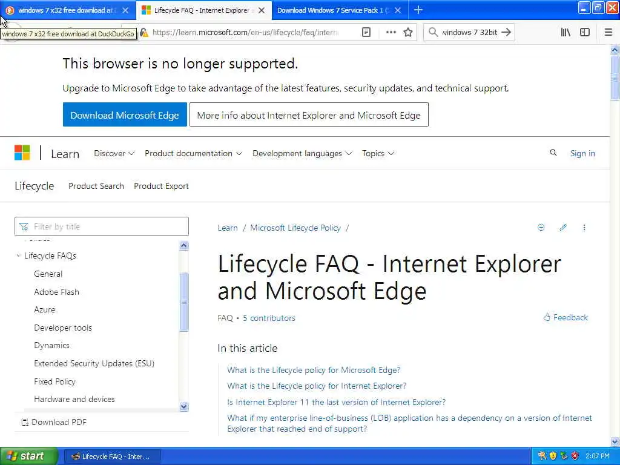This screenshot has height=465, width=620.
Task: Click the yellow security shield tray icon
Action: (x=553, y=456)
